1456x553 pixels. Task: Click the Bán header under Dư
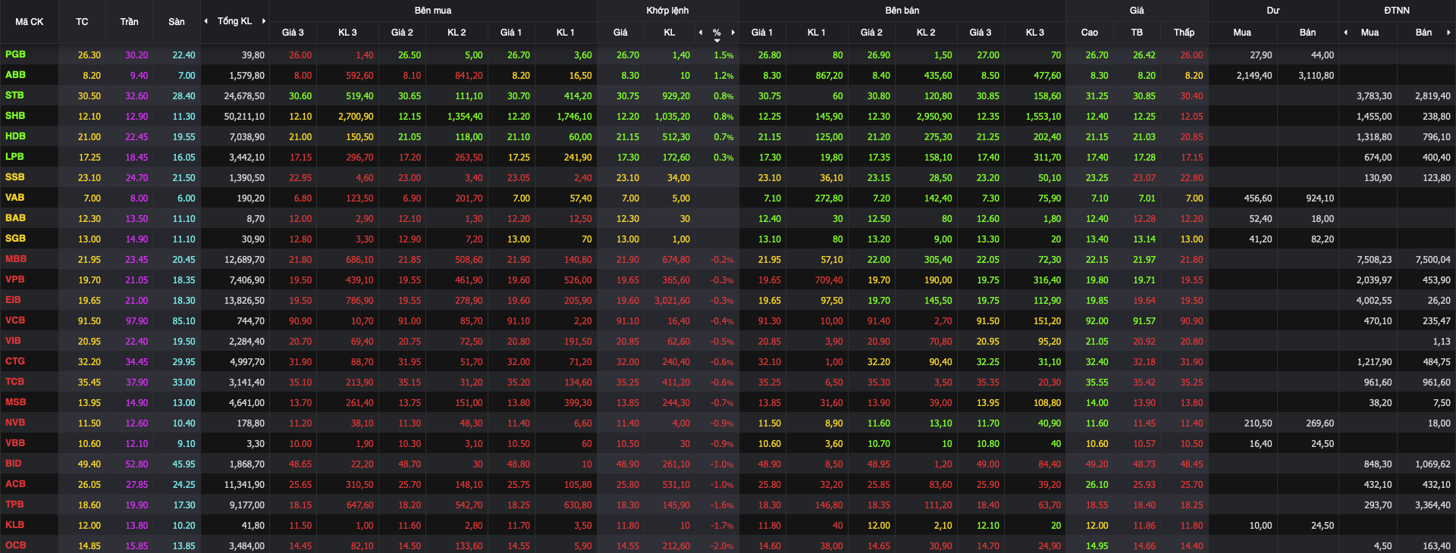tap(1308, 33)
